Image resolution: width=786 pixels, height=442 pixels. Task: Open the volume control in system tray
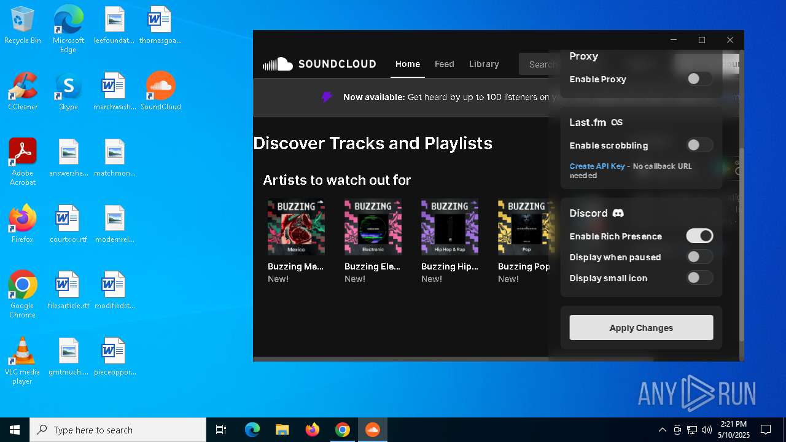707,430
